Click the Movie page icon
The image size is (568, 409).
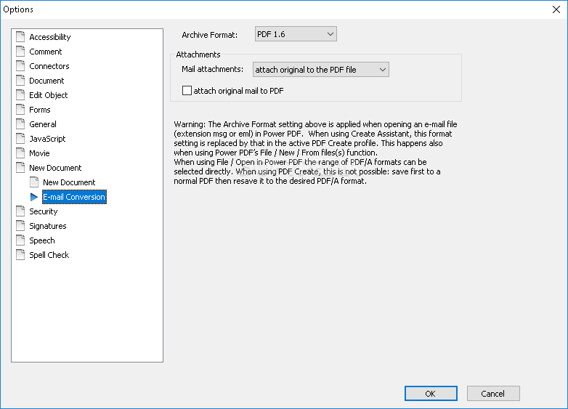[x=20, y=153]
